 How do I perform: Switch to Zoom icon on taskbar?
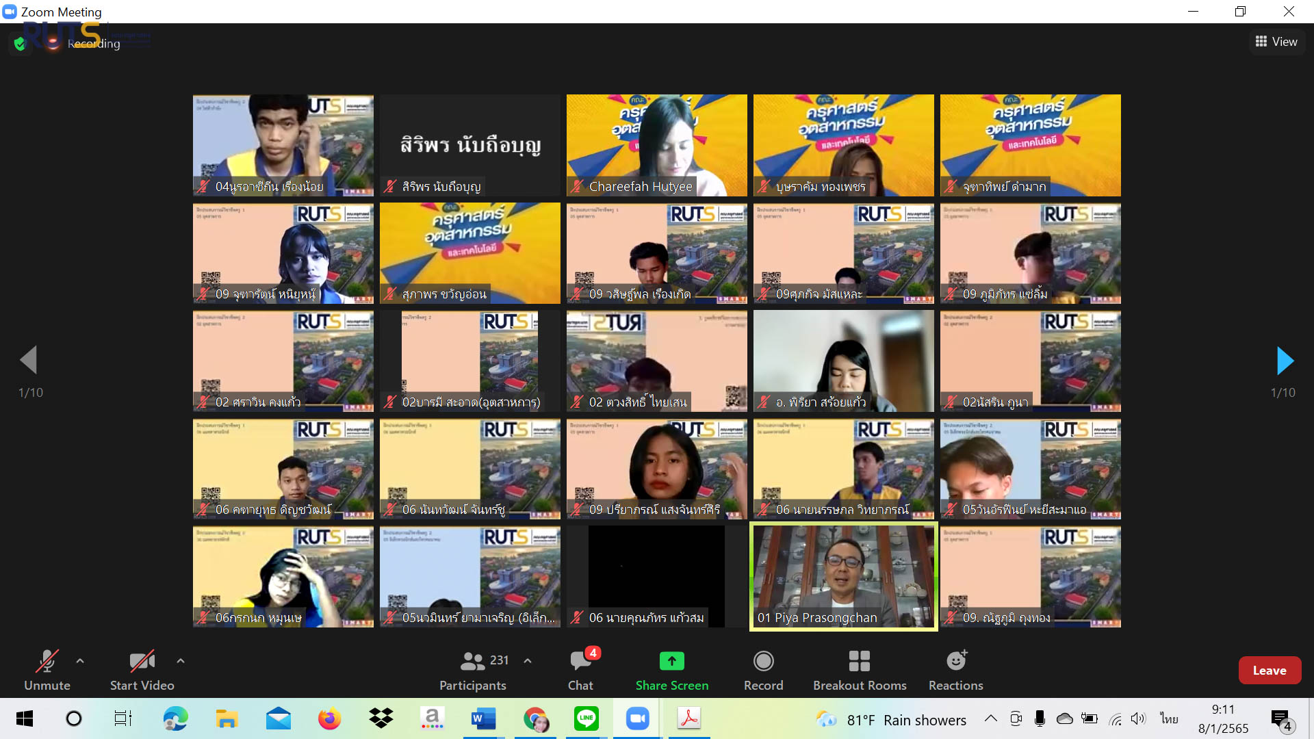[638, 718]
